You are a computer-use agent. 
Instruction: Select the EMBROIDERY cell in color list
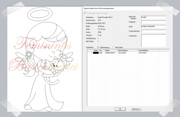coord(110,53)
